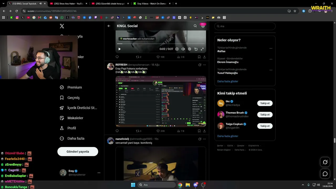Viewport: 336px width, 189px height.
Task: Open the Windows Start menu
Action: point(133,185)
